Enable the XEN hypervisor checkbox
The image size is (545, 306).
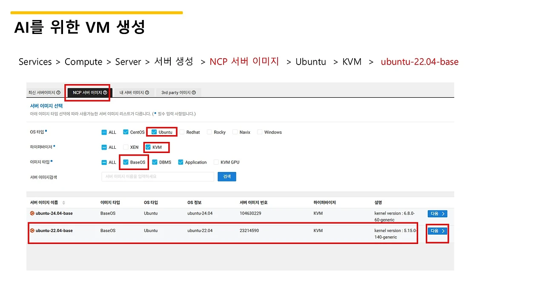126,147
